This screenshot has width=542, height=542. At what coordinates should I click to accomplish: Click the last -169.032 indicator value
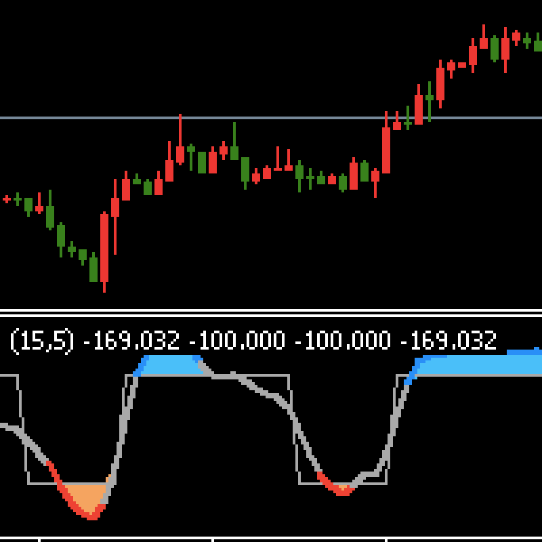(449, 340)
